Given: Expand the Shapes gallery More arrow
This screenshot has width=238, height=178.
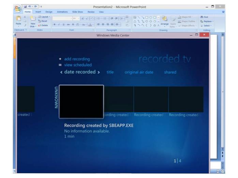Looking at the screenshot, I should pyautogui.click(x=159, y=25).
